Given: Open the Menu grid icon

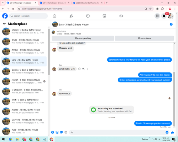Looking at the screenshot, I should click(157, 16).
